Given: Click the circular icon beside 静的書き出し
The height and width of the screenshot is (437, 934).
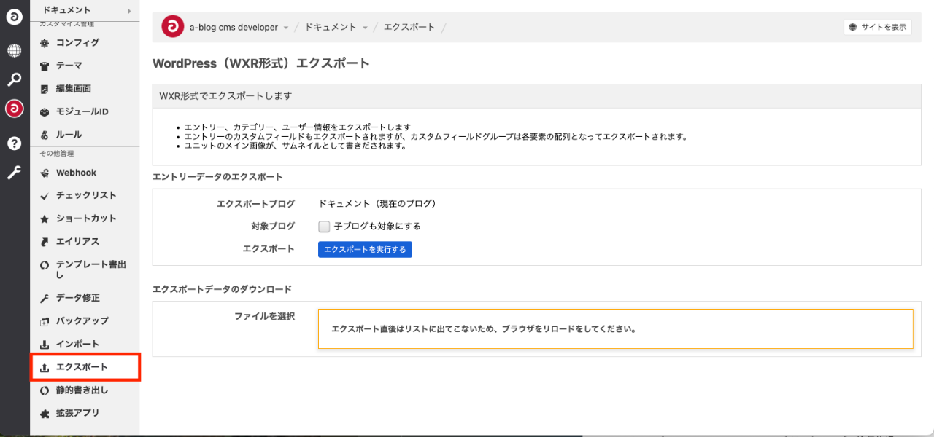Looking at the screenshot, I should coord(45,390).
